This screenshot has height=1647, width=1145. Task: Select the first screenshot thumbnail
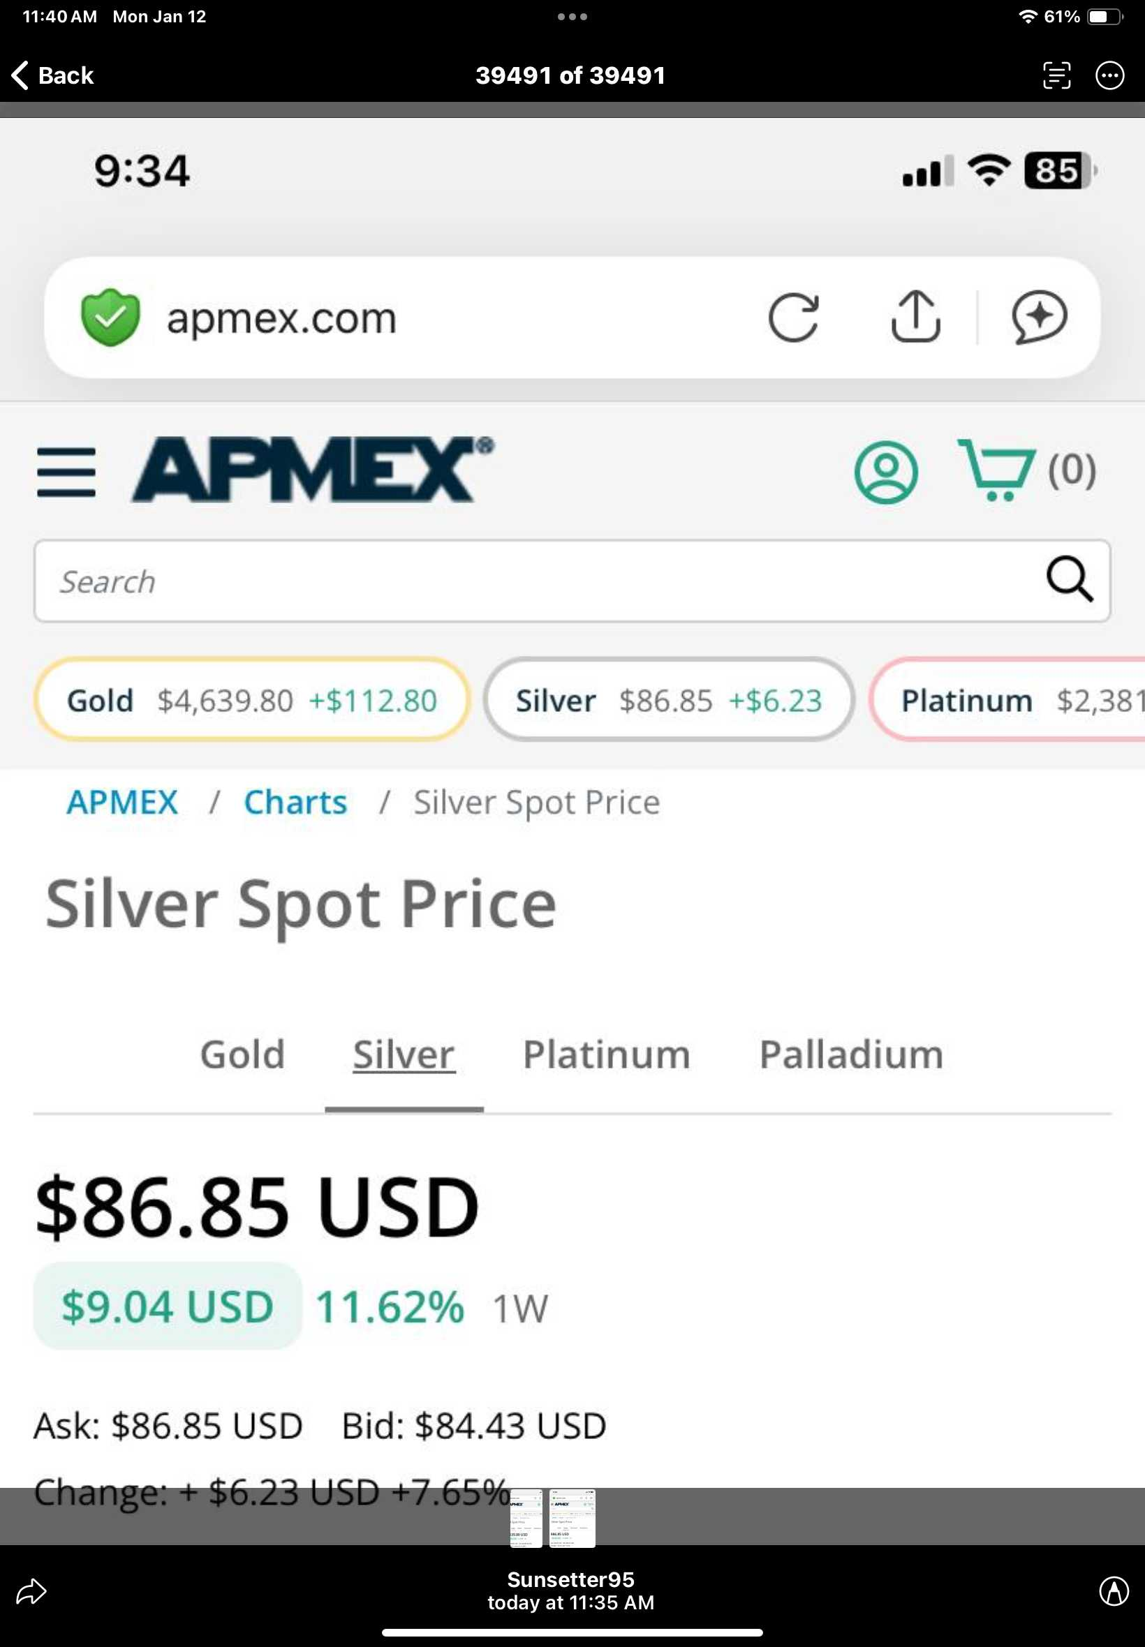coord(526,1518)
